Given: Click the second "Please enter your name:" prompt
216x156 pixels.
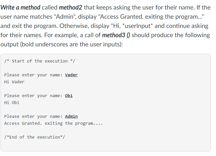Looking at the screenshot, I should click(33, 96).
